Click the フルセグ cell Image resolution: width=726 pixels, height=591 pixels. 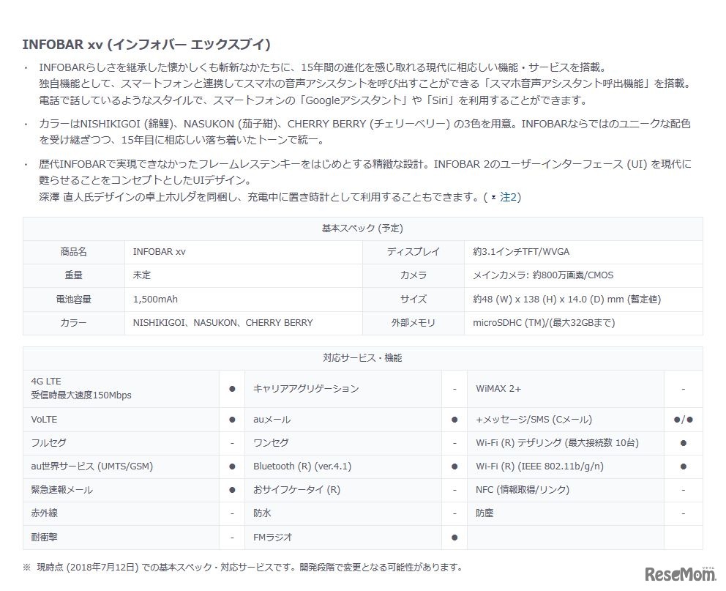[x=121, y=443]
